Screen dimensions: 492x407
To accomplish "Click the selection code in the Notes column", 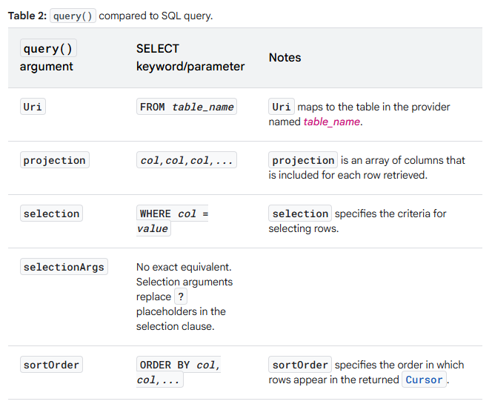I will (300, 214).
